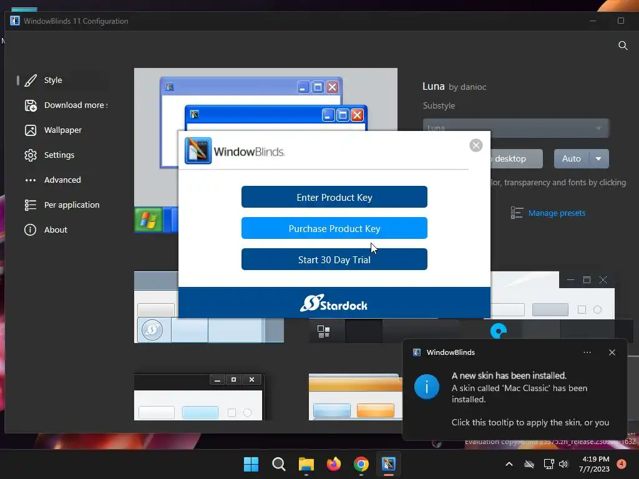Select the Style brush icon in sidebar
This screenshot has width=639, height=479.
(x=31, y=80)
